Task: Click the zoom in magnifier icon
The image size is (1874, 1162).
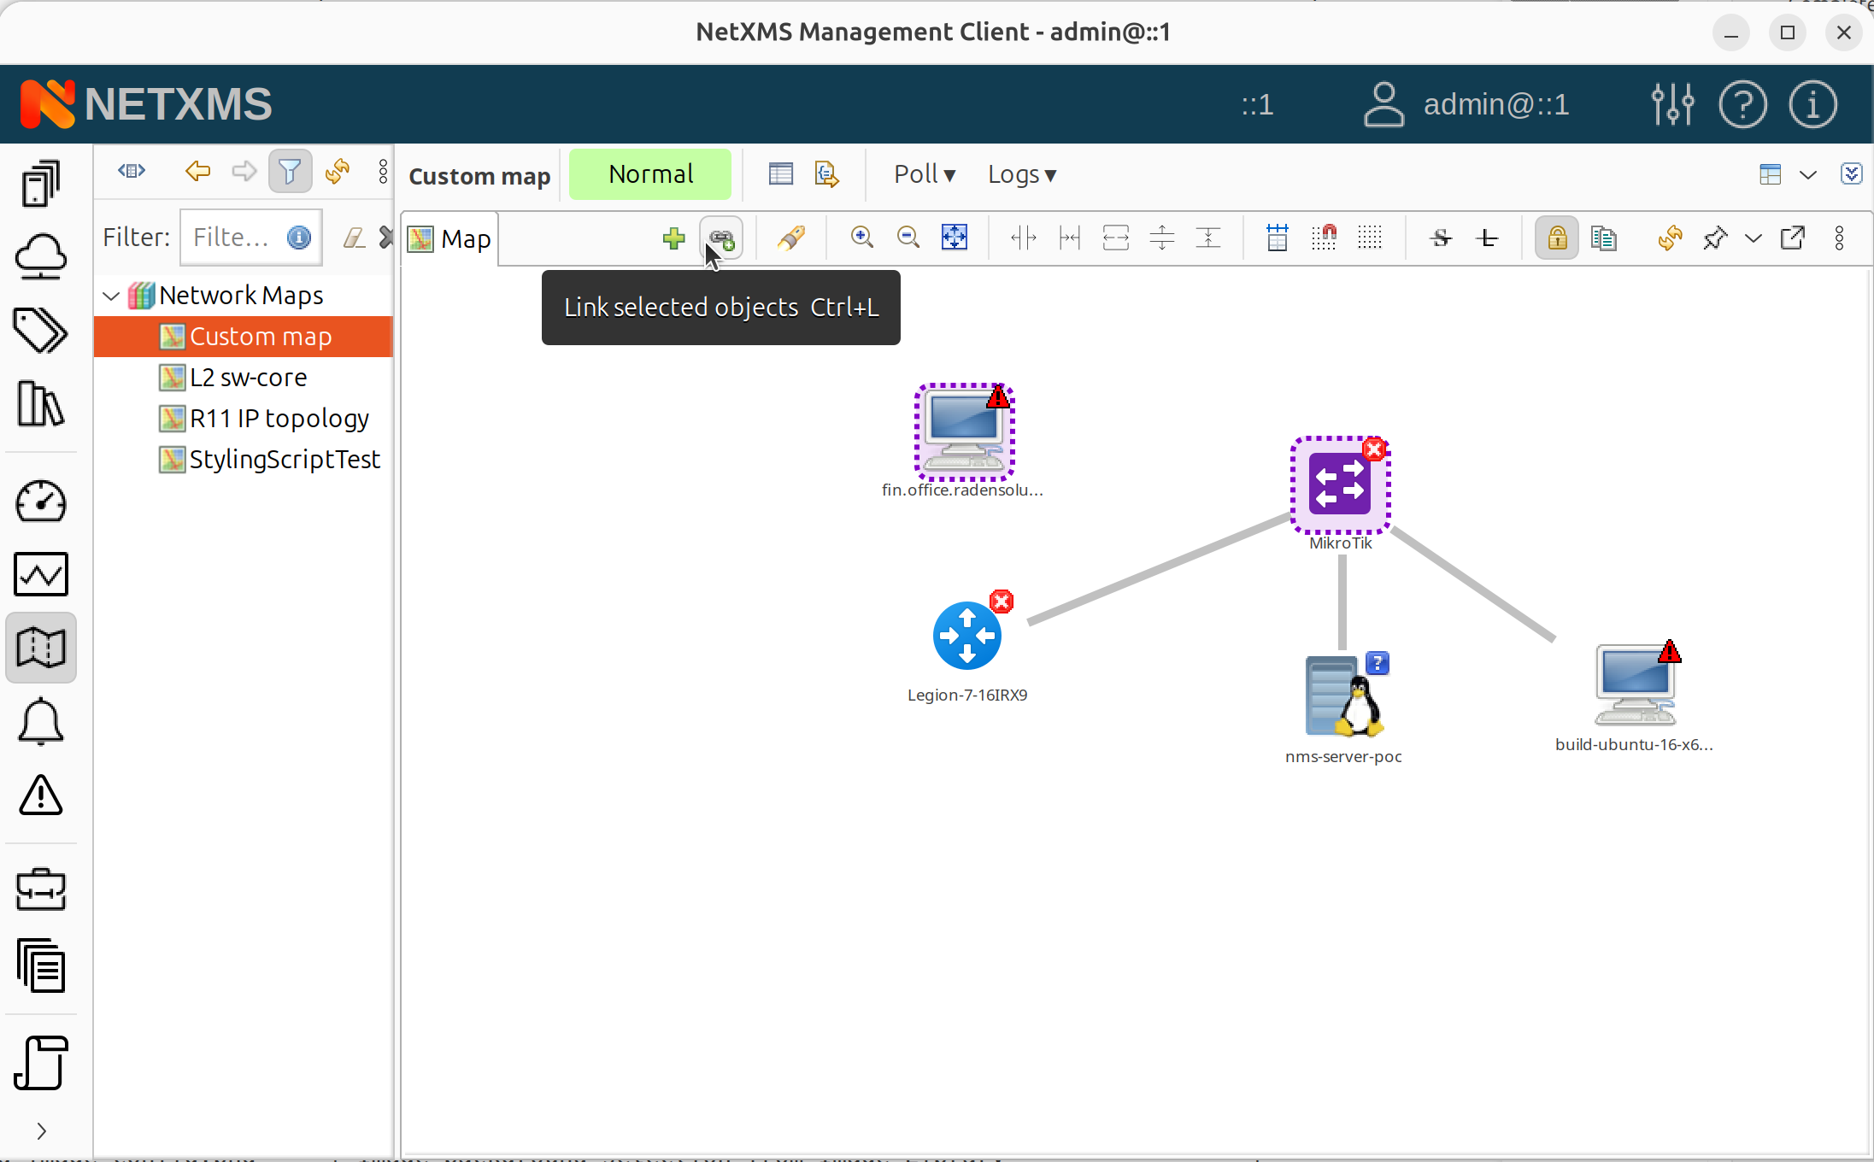Action: [x=862, y=238]
